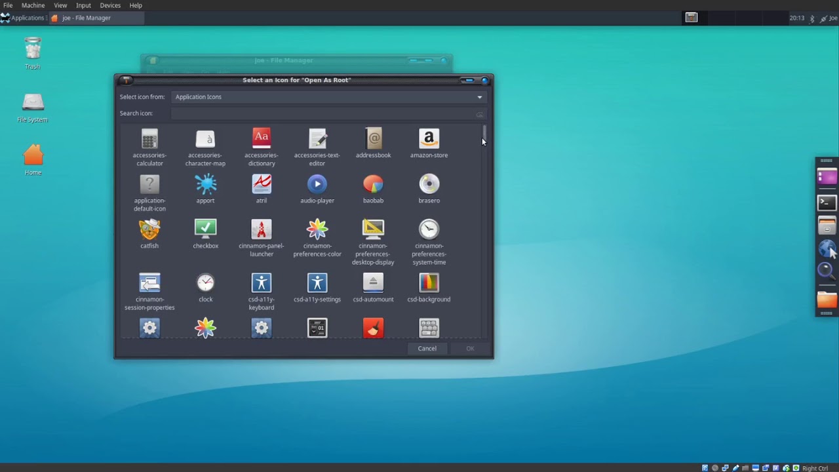Open the Devices menu

click(110, 5)
